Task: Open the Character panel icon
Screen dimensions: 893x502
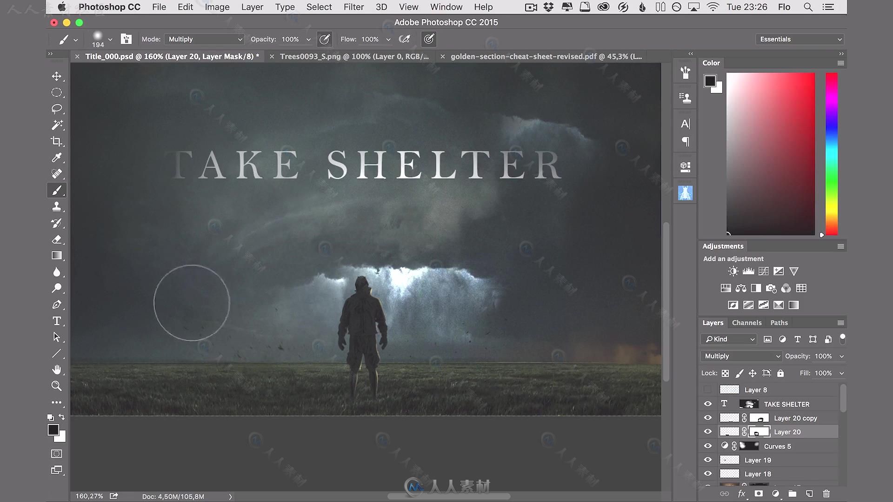Action: click(x=685, y=124)
